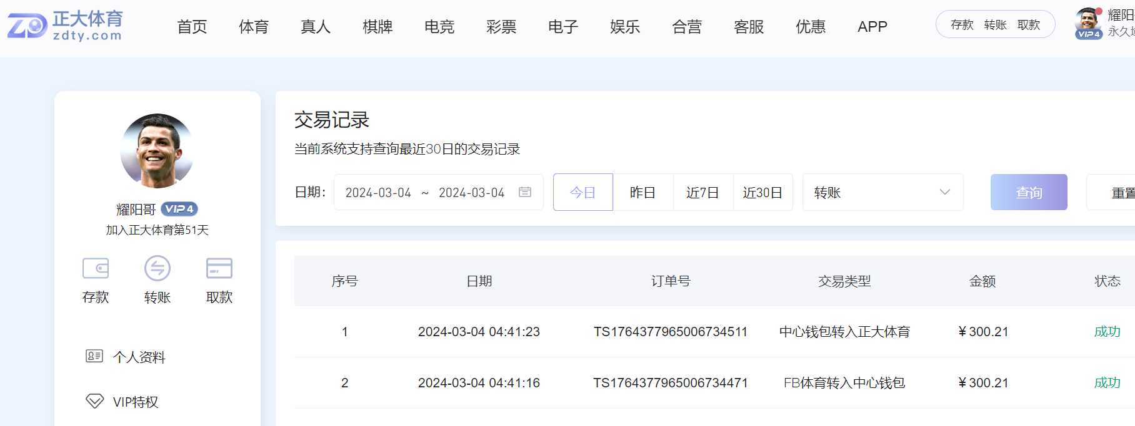Viewport: 1135px width, 426px height.
Task: Click the Zhengda Sports zdty.com logo
Action: tap(65, 26)
